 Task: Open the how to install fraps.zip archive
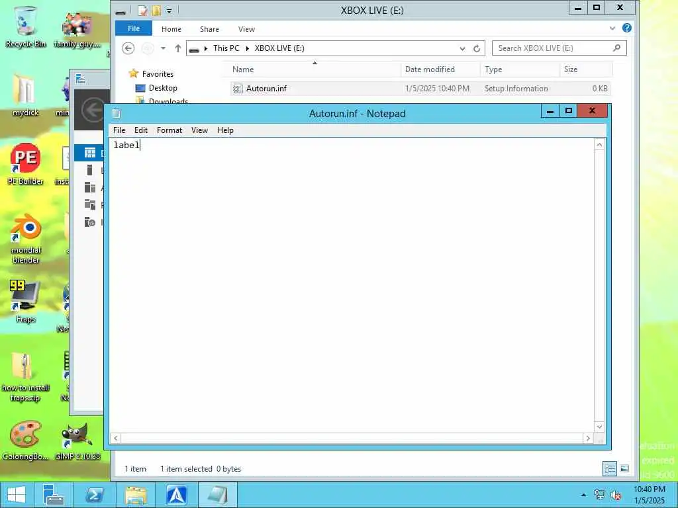[x=26, y=376]
